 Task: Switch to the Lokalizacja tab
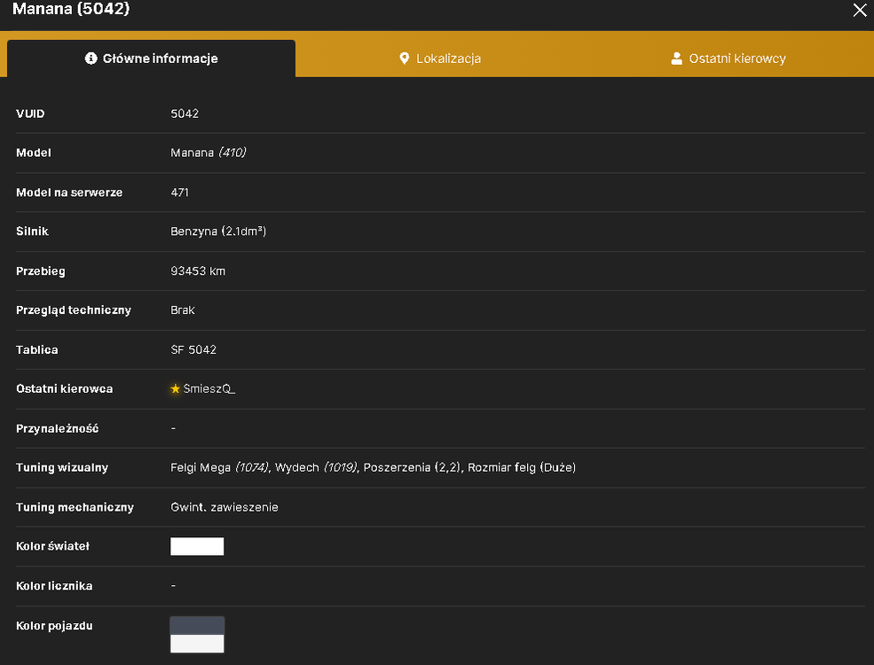point(440,59)
